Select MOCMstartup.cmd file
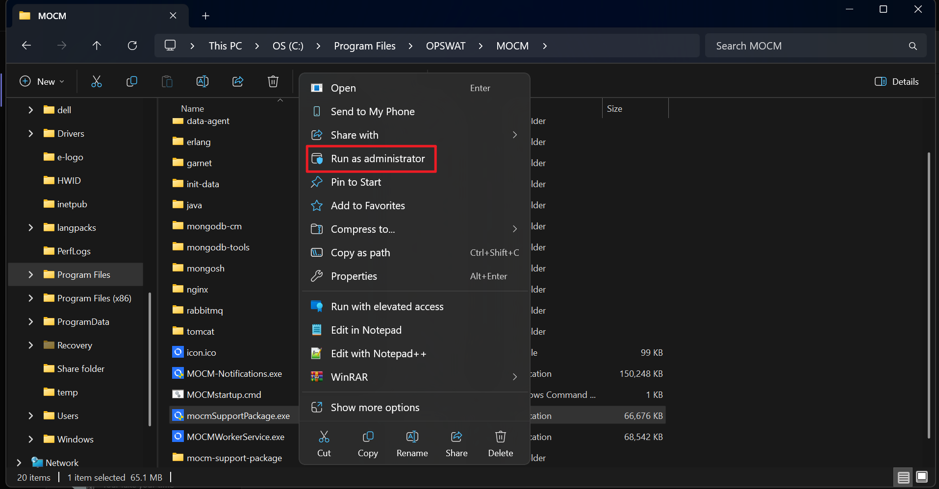The height and width of the screenshot is (489, 939). coord(217,394)
